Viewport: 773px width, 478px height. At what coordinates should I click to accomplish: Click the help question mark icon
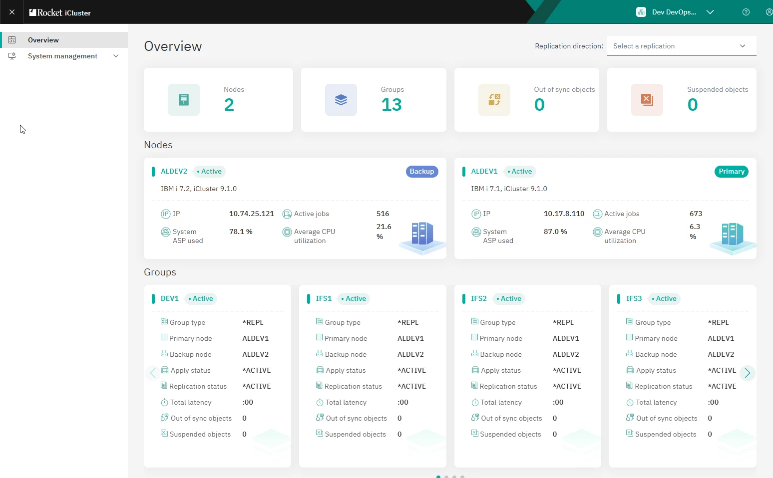pos(746,12)
